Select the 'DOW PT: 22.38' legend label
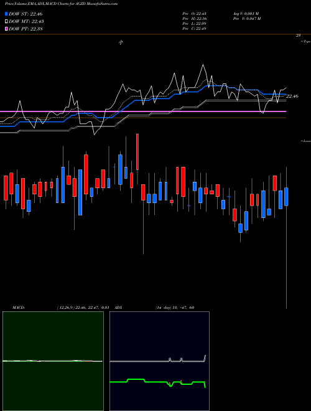 (x=26, y=29)
